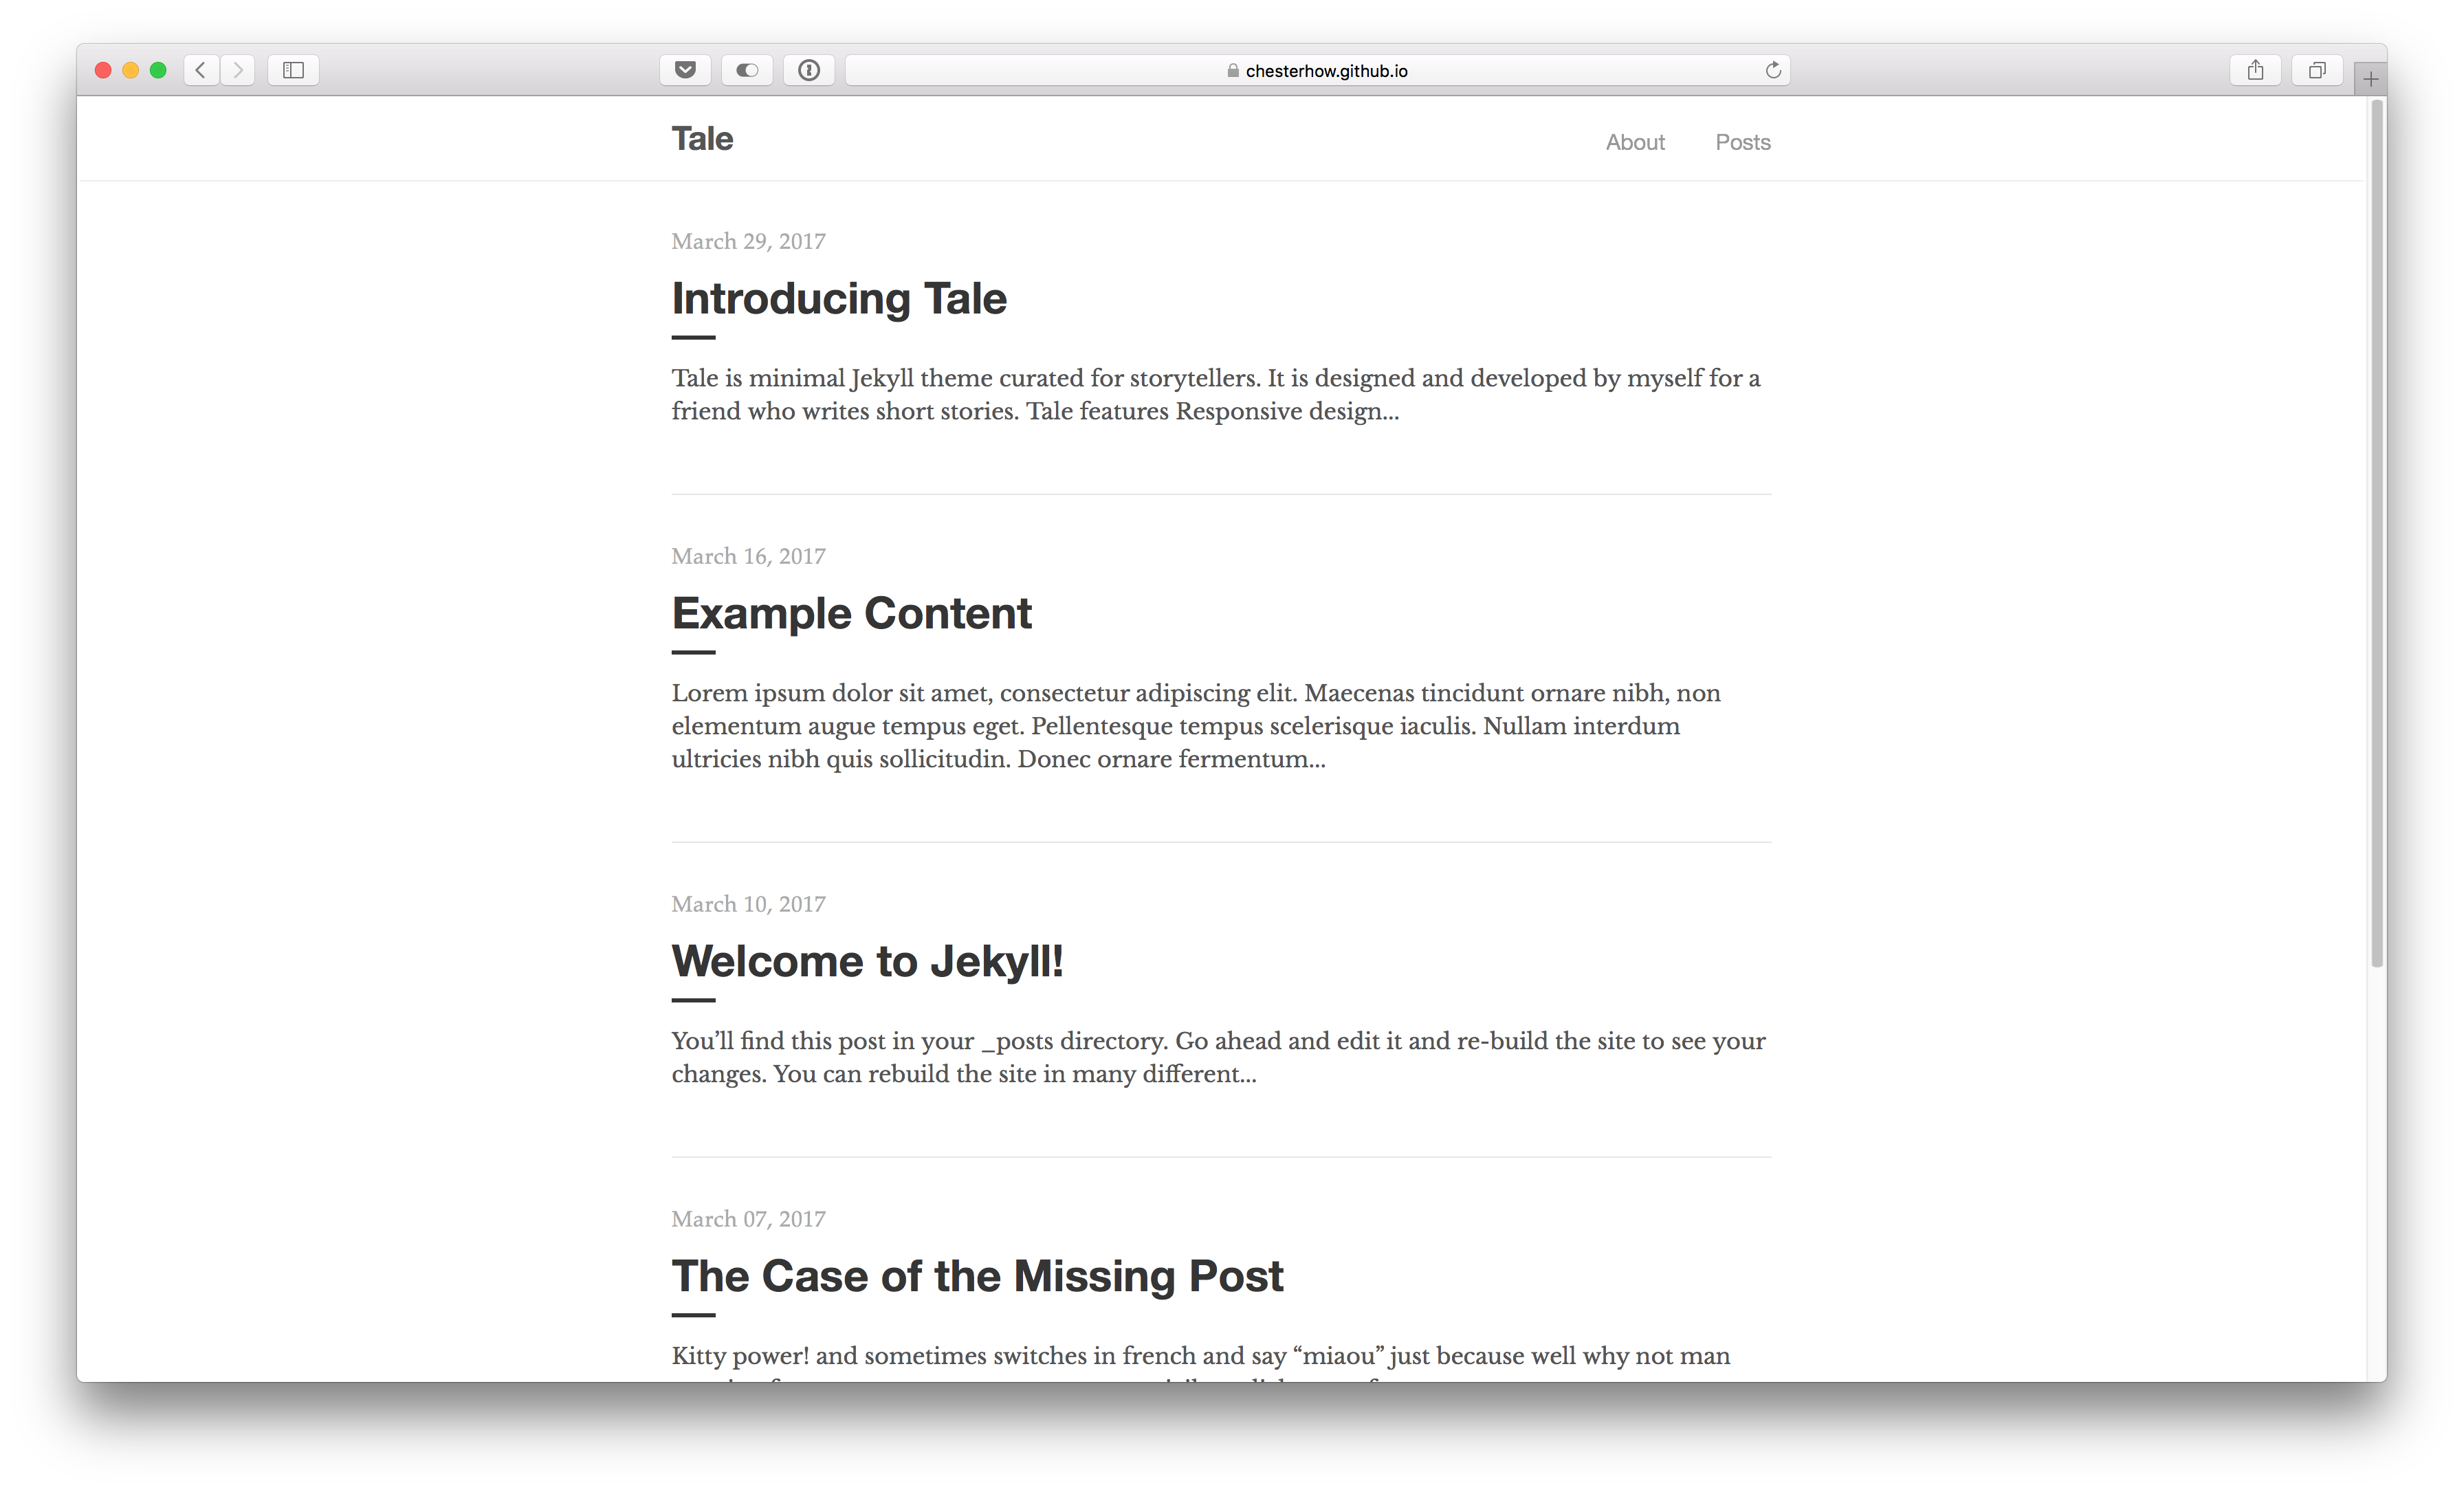Click the chesterhow.github.io address field
This screenshot has width=2464, height=1492.
[1316, 70]
